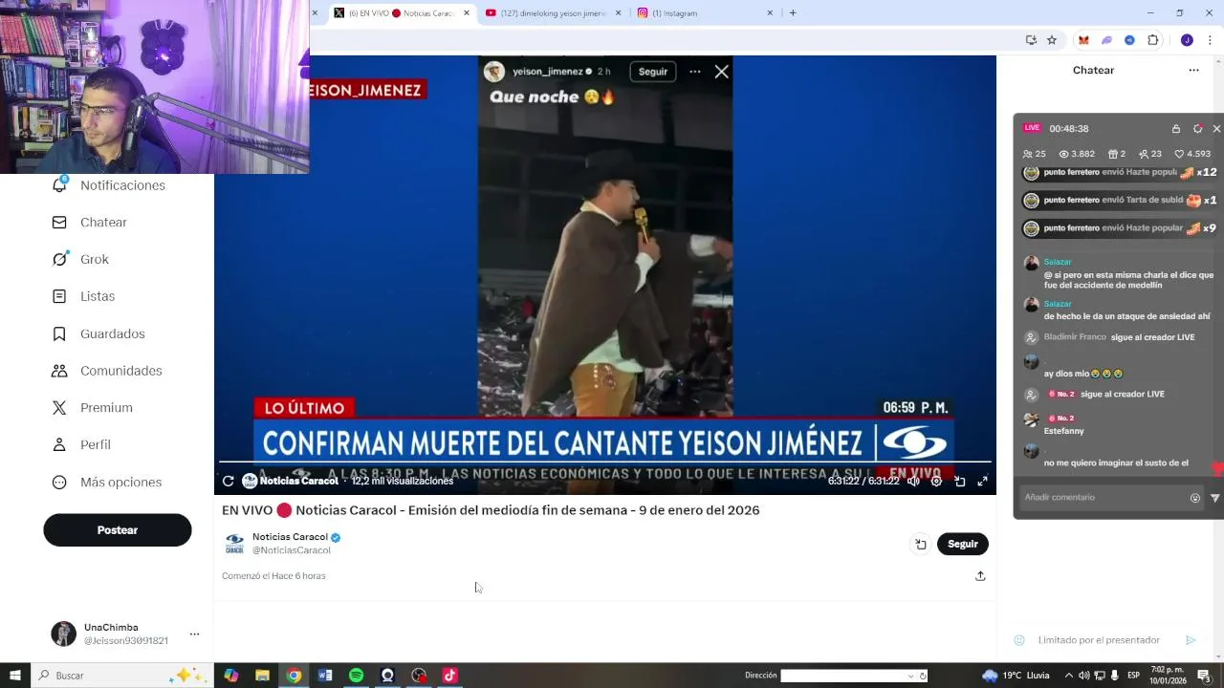Image resolution: width=1224 pixels, height=688 pixels.
Task: Open Spotify from the taskbar
Action: click(356, 676)
